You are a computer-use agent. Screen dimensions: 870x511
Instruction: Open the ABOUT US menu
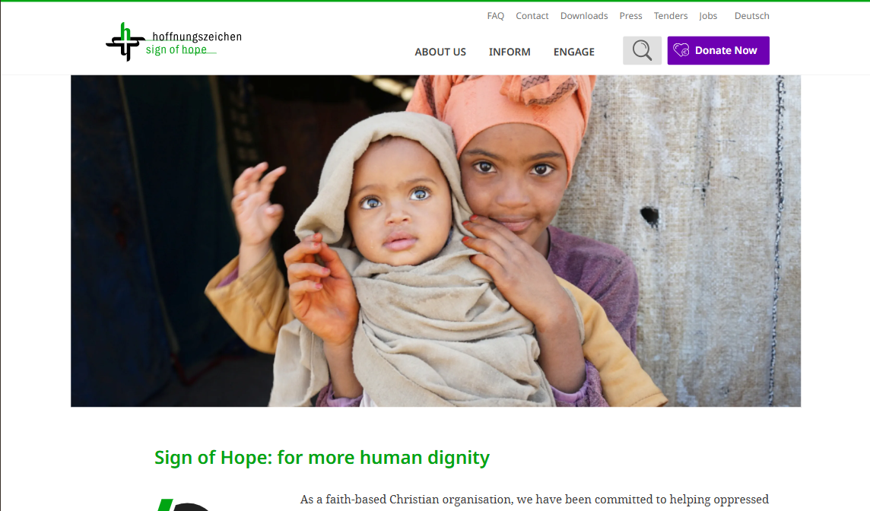coord(440,52)
